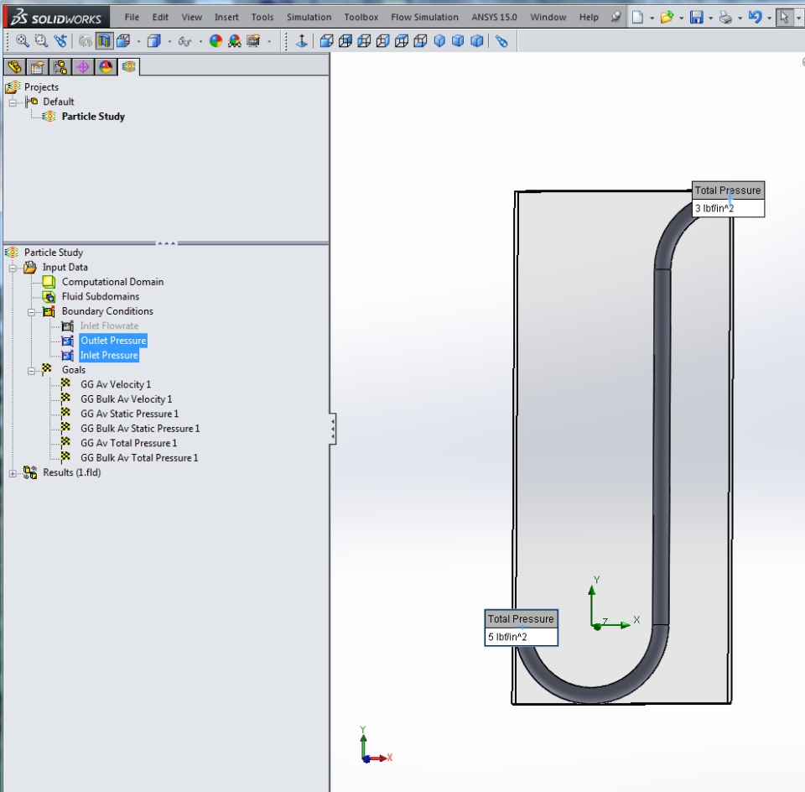Switch to the ConfigurationManager tab
The width and height of the screenshot is (805, 792).
click(x=60, y=67)
